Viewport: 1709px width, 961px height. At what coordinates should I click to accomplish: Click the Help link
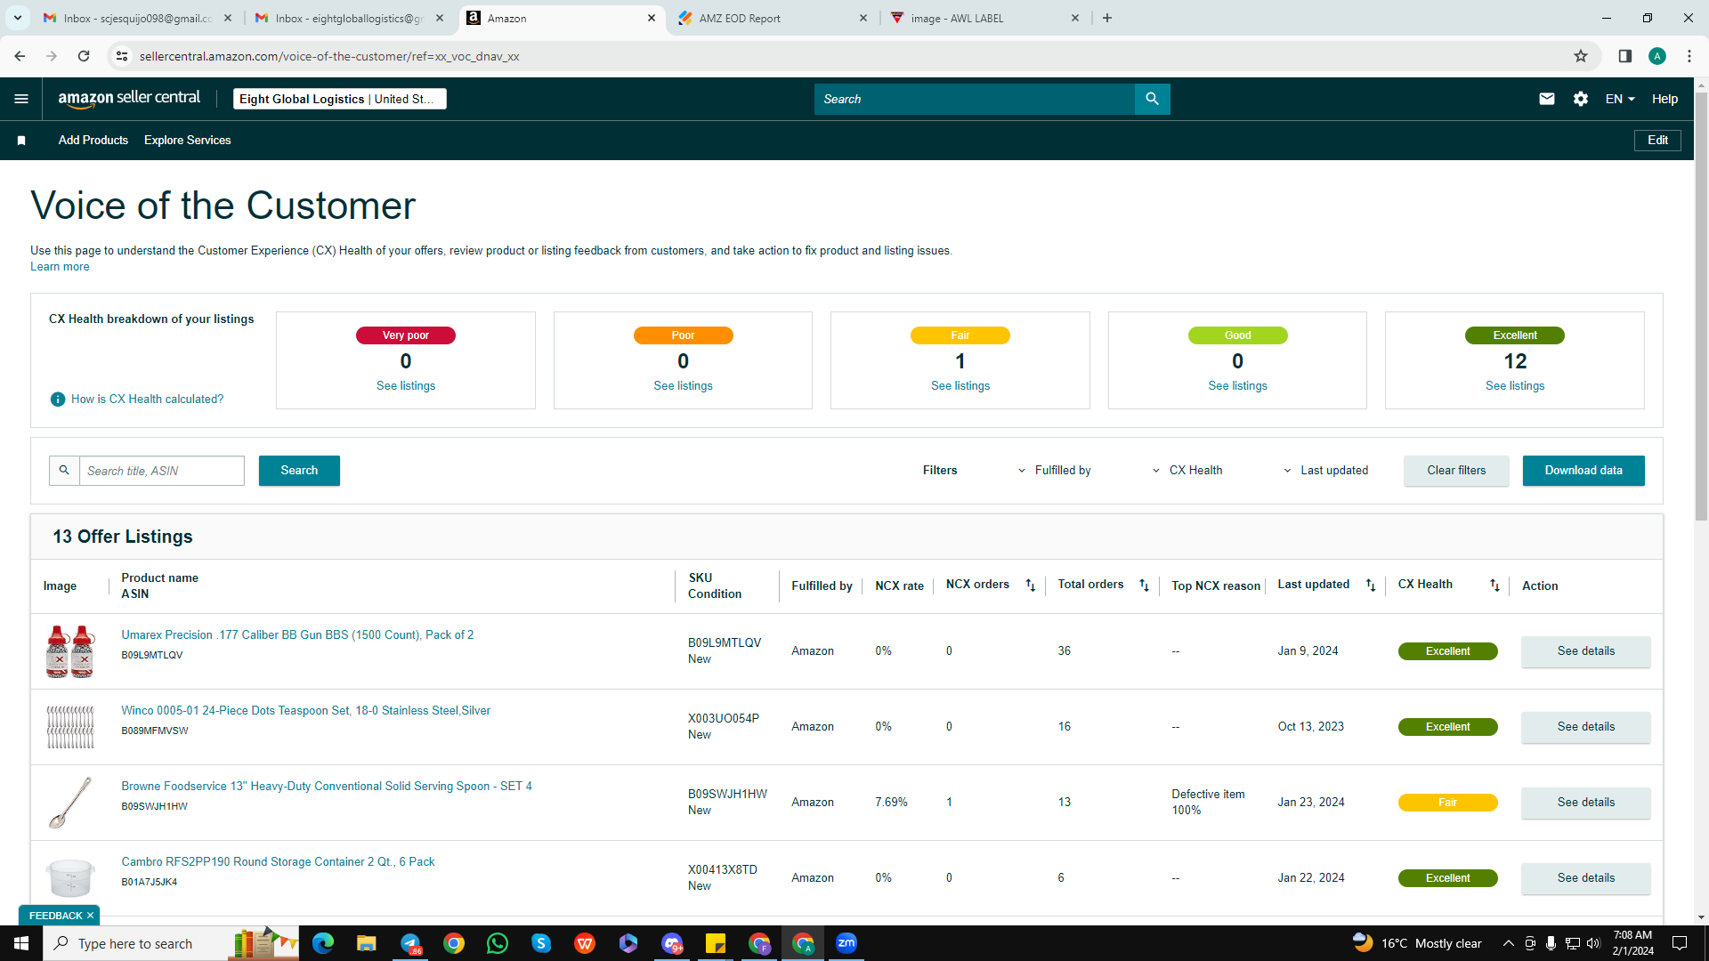(1664, 99)
